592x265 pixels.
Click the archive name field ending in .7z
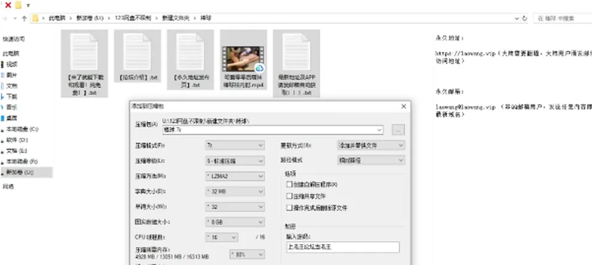coord(273,130)
